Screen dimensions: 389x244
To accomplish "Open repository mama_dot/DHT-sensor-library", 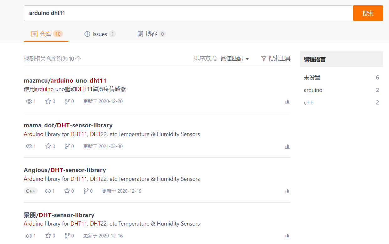I will (x=68, y=125).
